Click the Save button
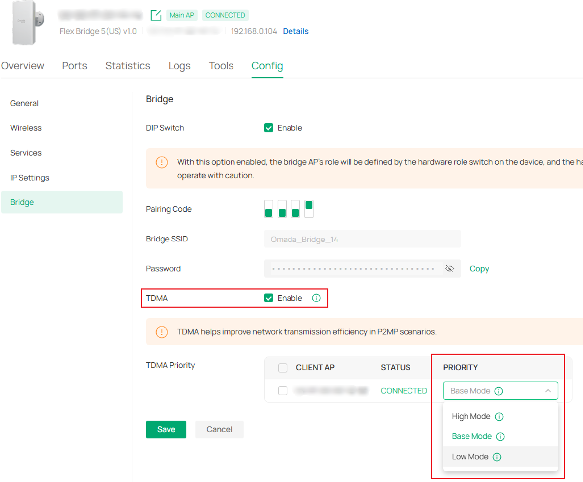 point(166,429)
